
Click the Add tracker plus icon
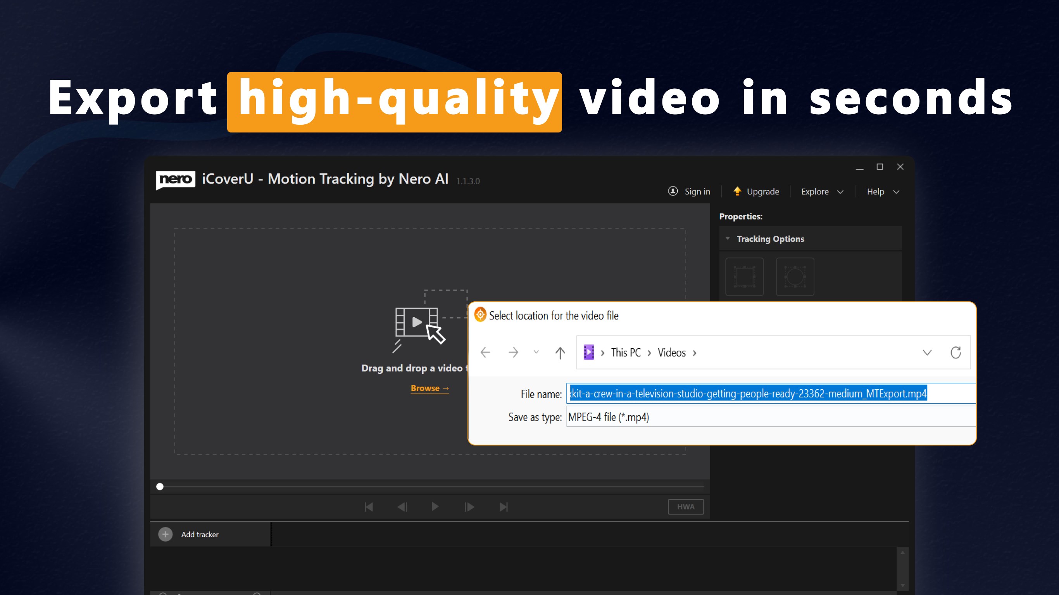click(165, 534)
